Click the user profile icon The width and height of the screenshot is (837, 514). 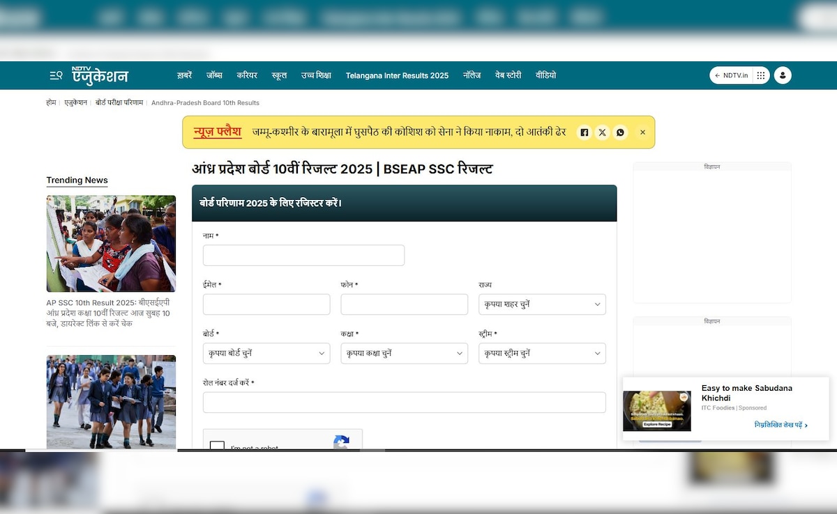coord(783,75)
